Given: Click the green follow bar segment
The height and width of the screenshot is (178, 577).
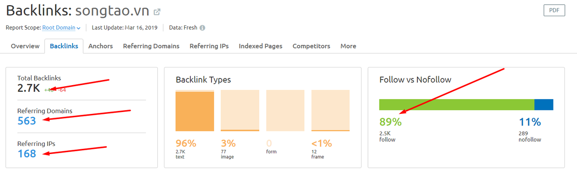Looking at the screenshot, I should coord(457,105).
